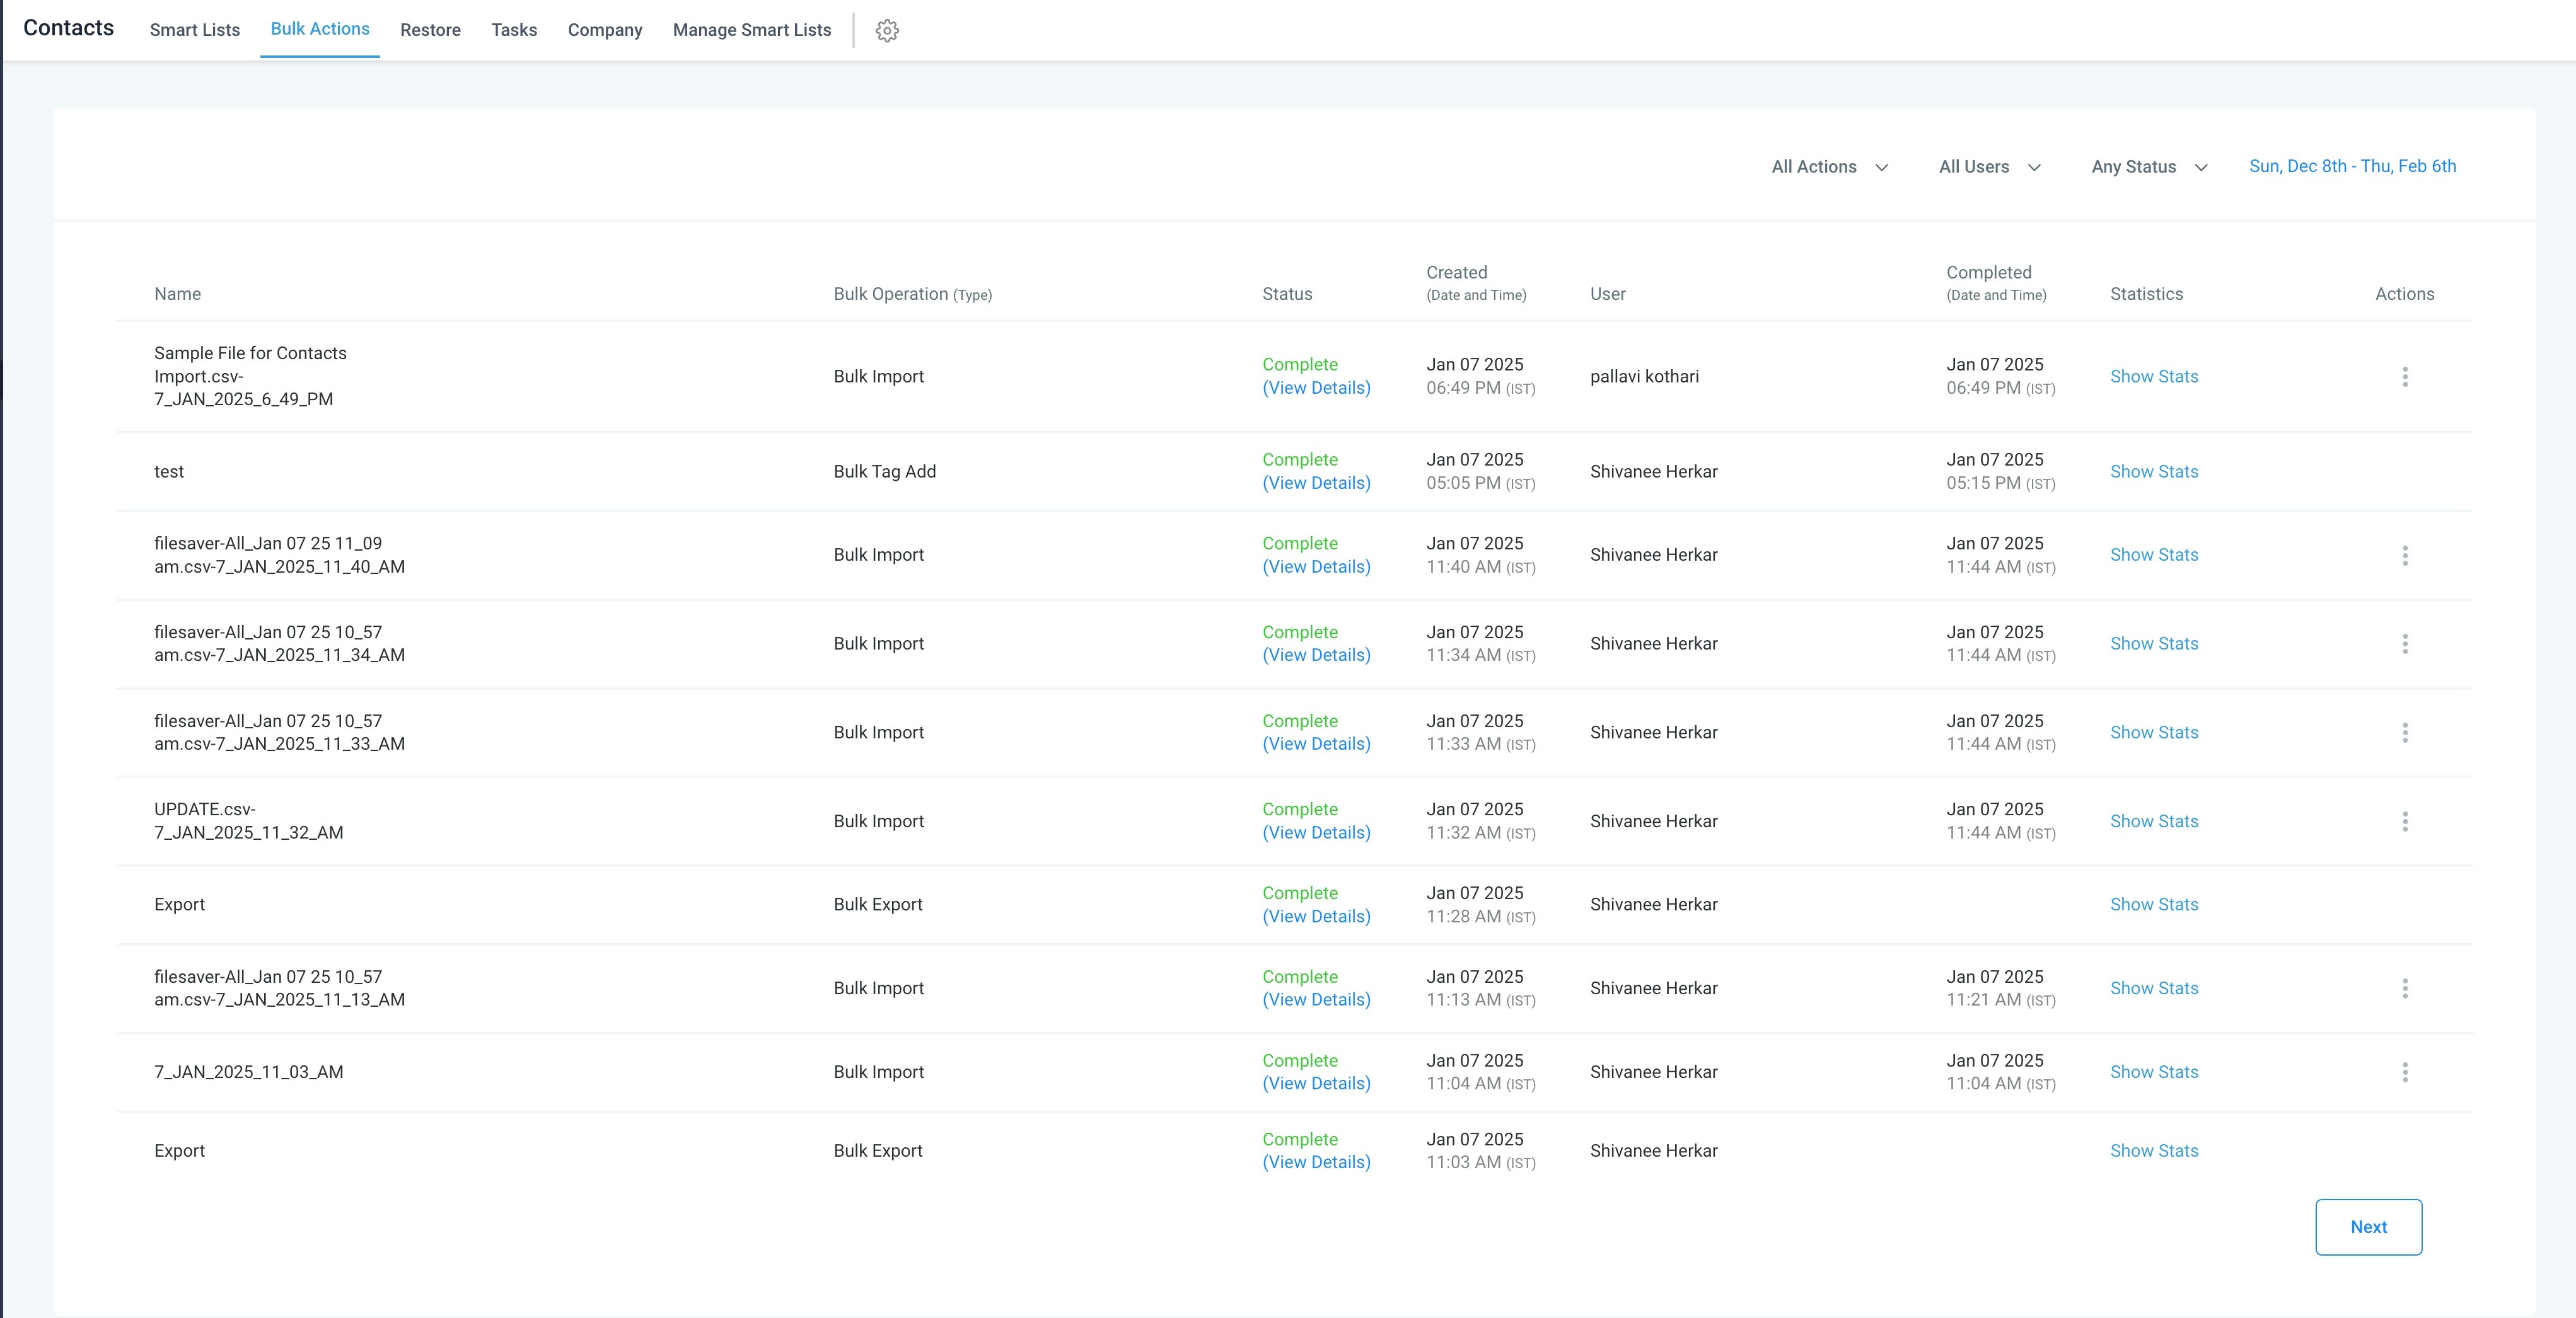2576x1318 pixels.
Task: Open the Company tab
Action: click(x=604, y=30)
